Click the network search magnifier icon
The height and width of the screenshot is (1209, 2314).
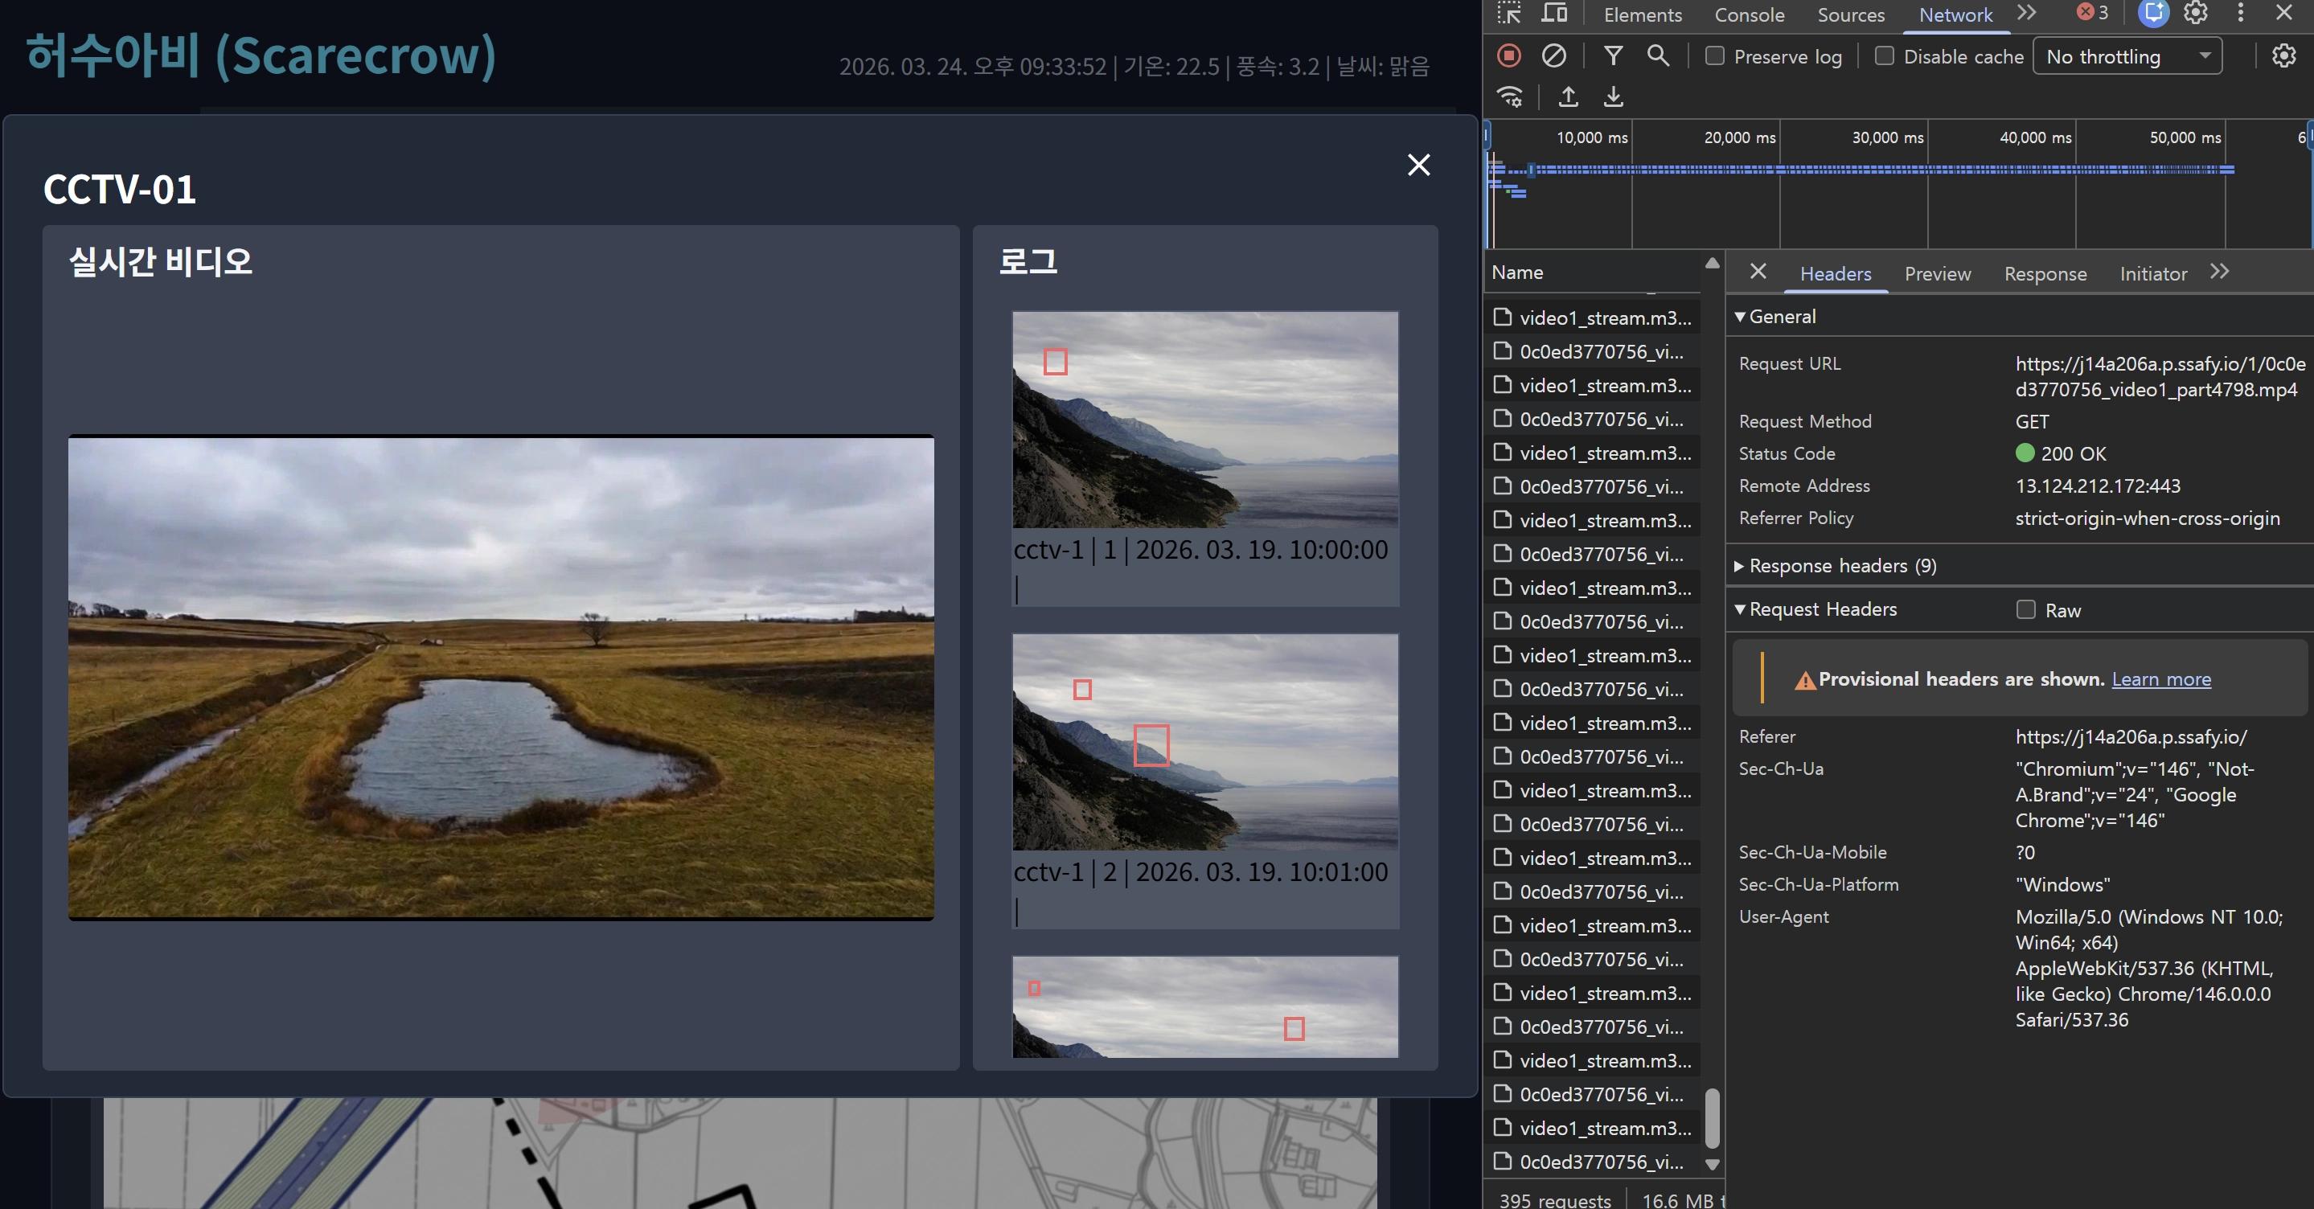pyautogui.click(x=1658, y=55)
